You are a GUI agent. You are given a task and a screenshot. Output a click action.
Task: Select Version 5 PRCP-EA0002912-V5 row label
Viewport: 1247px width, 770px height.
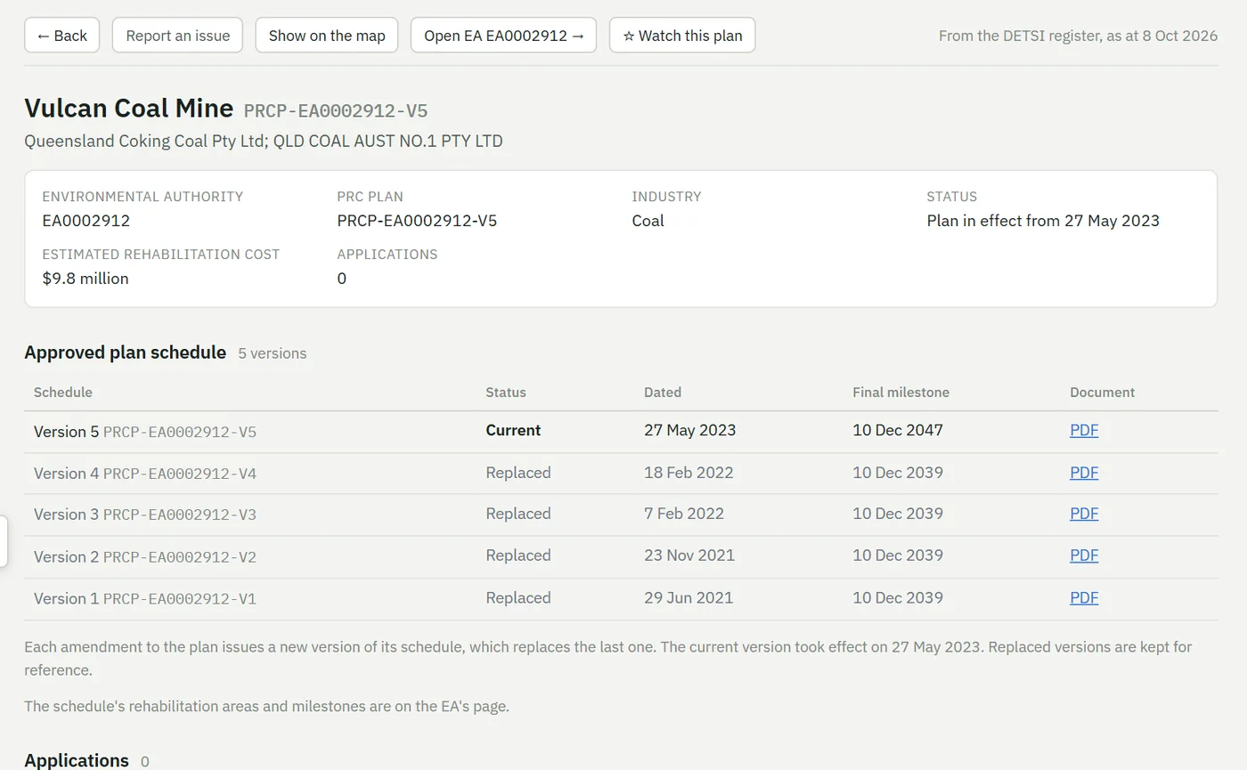click(145, 432)
